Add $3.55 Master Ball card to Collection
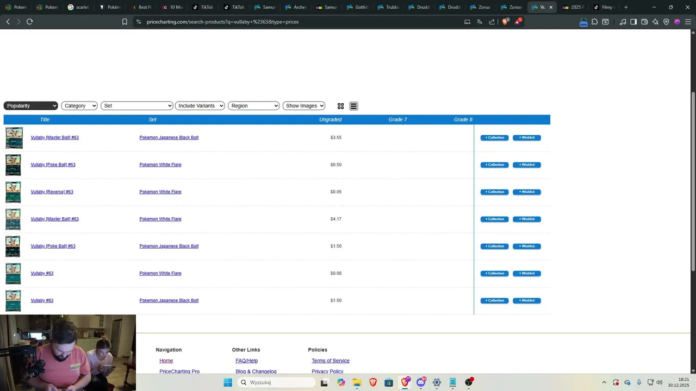 click(x=494, y=137)
